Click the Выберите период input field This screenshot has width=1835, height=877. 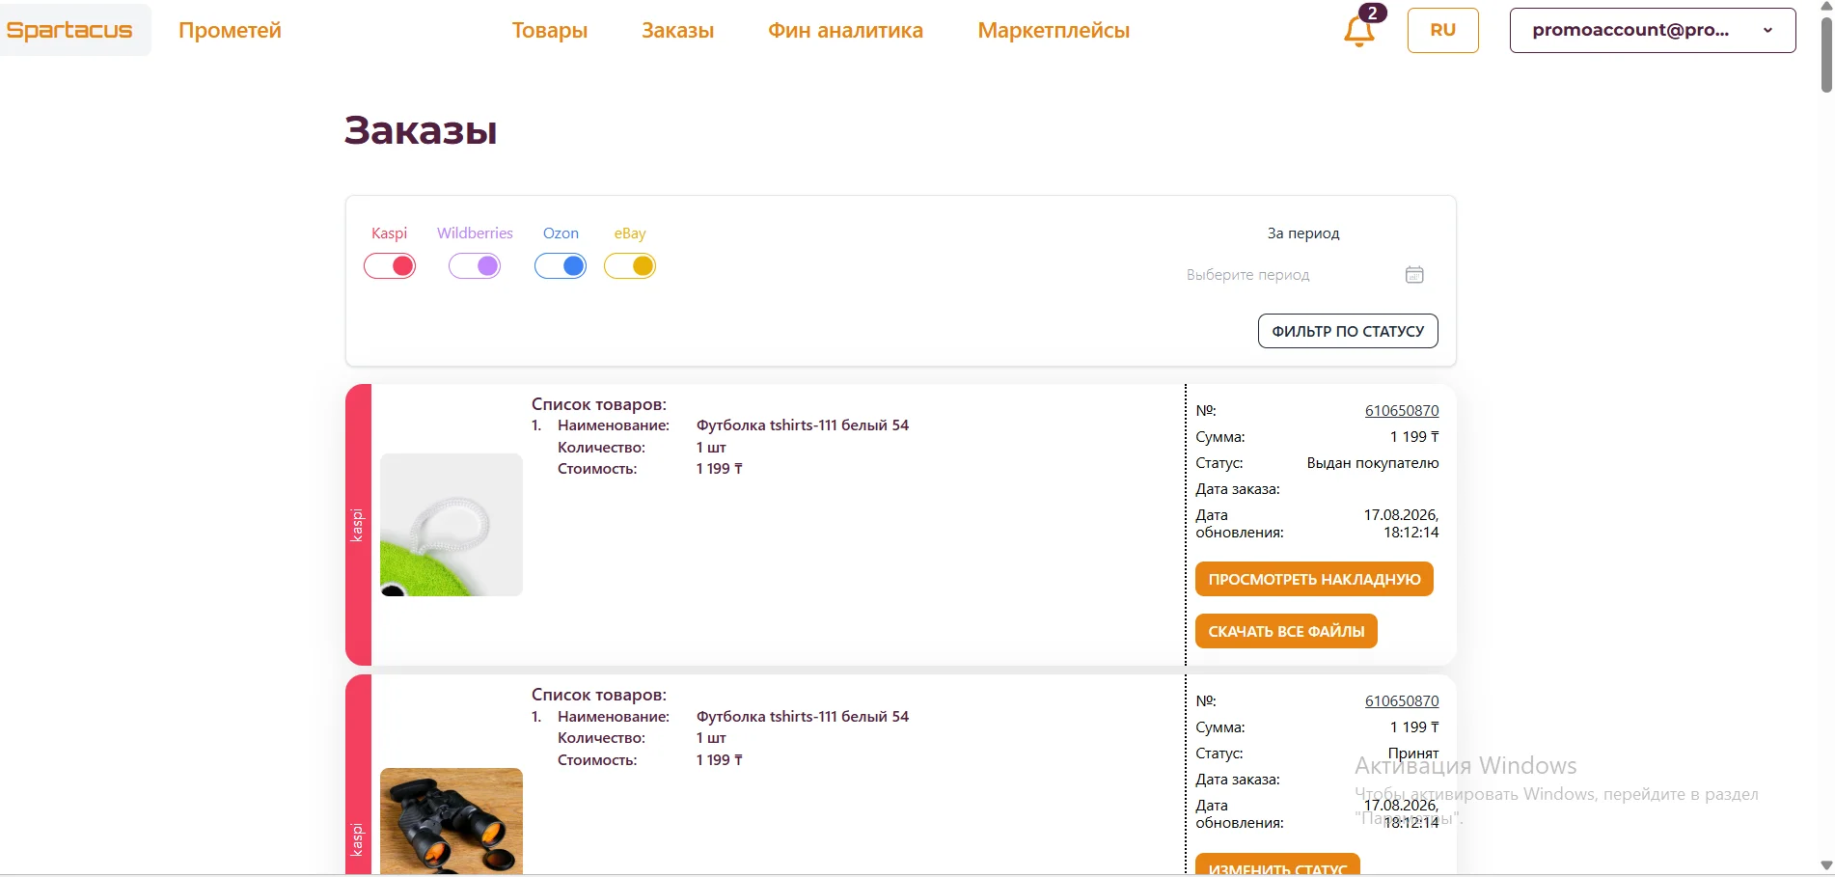click(x=1305, y=275)
